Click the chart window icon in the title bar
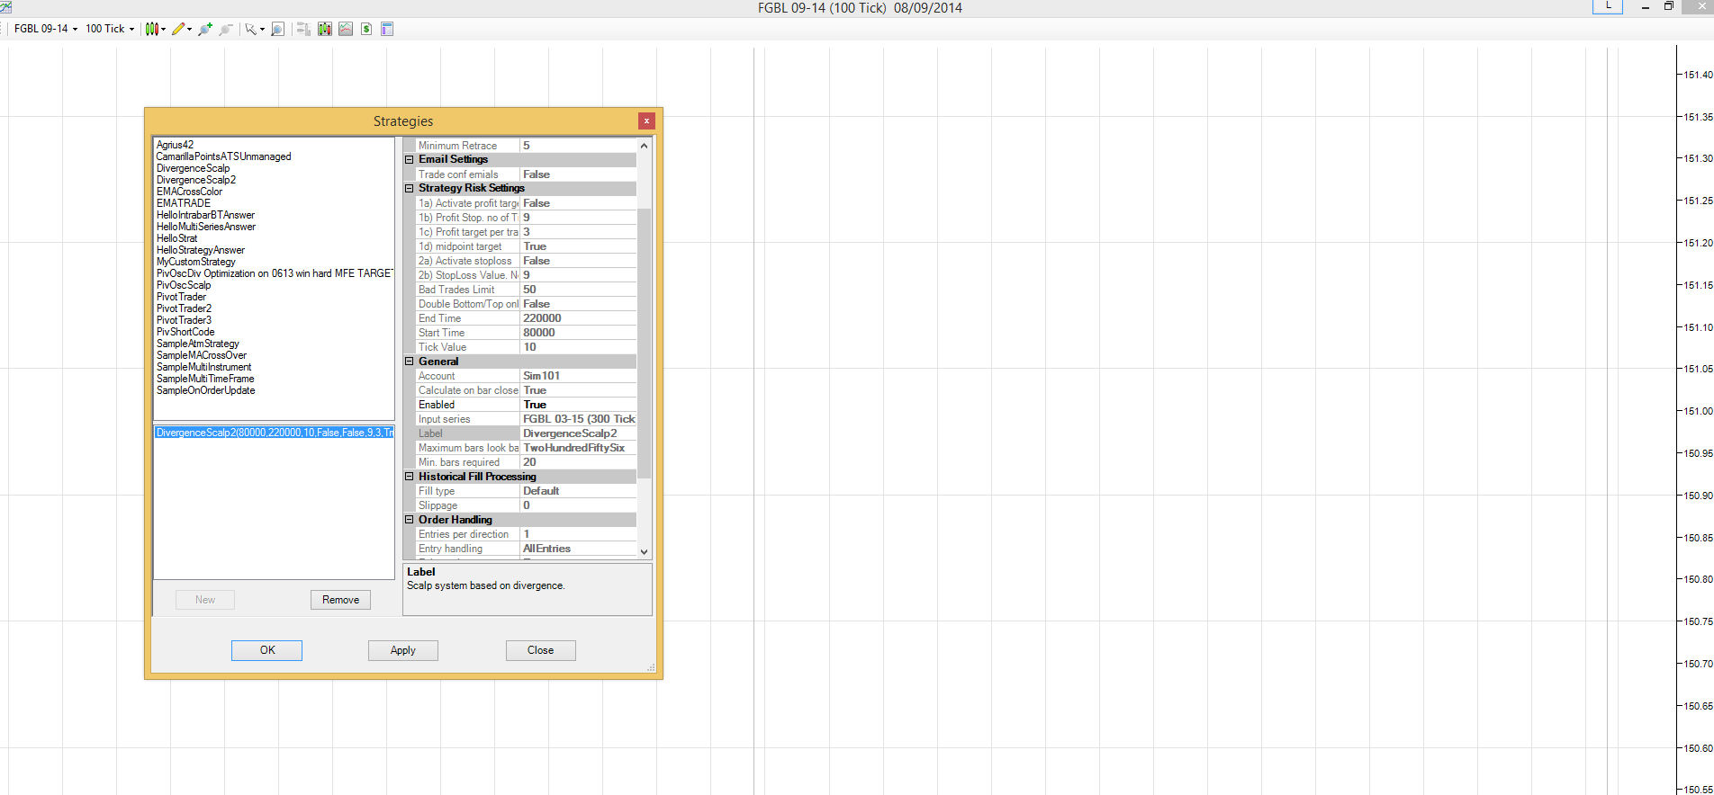1714x795 pixels. [x=5, y=7]
